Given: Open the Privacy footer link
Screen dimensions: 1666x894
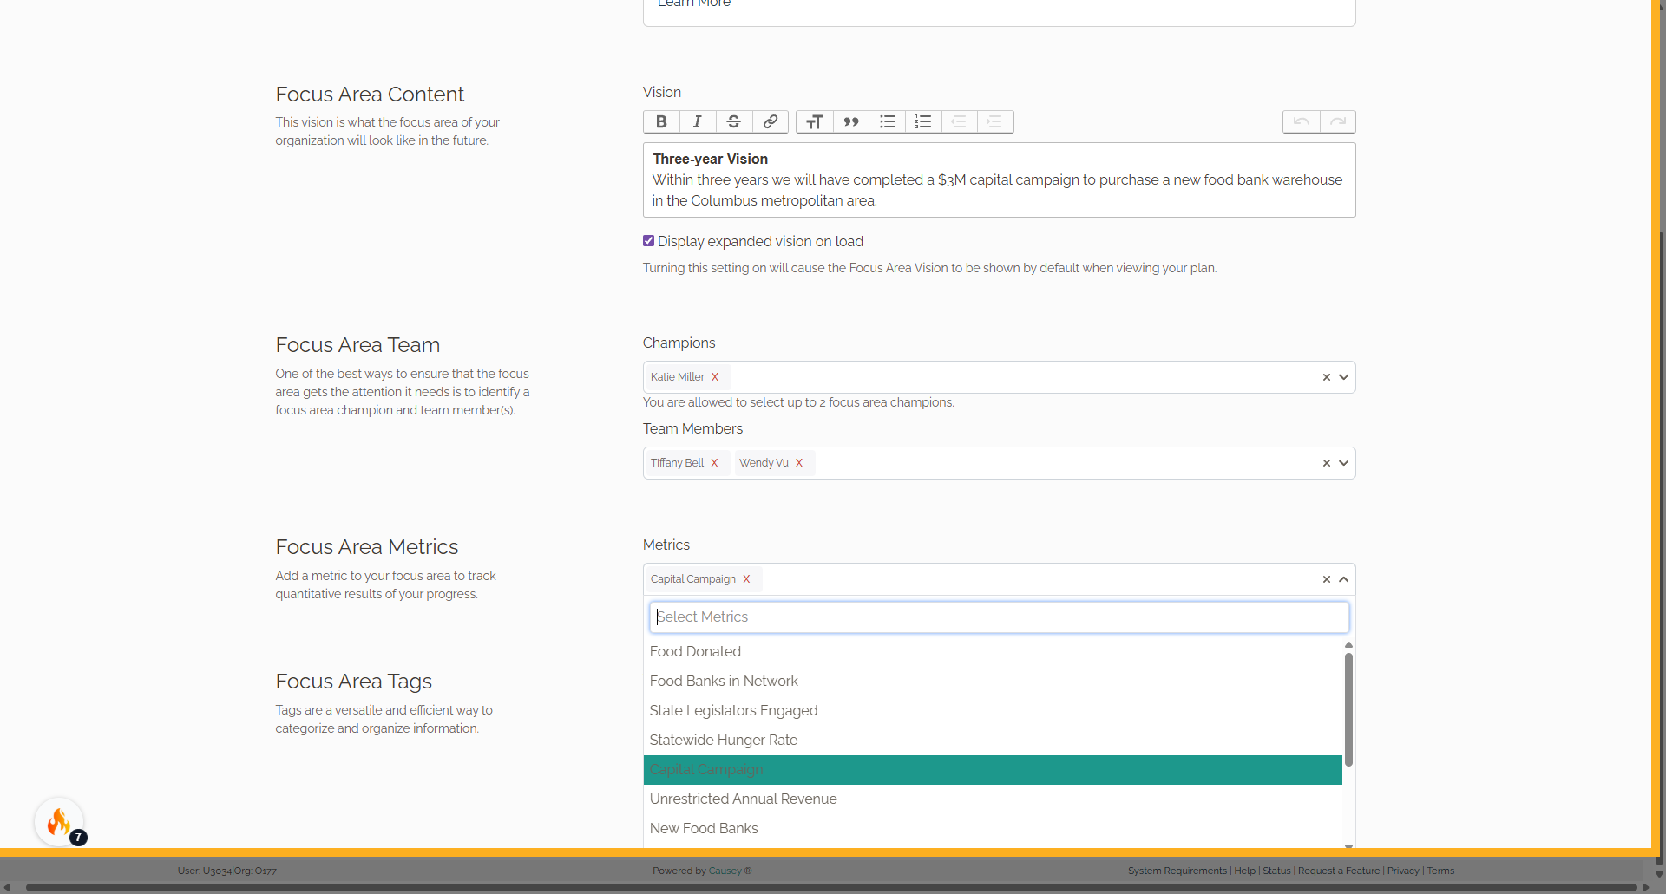Looking at the screenshot, I should tap(1403, 871).
